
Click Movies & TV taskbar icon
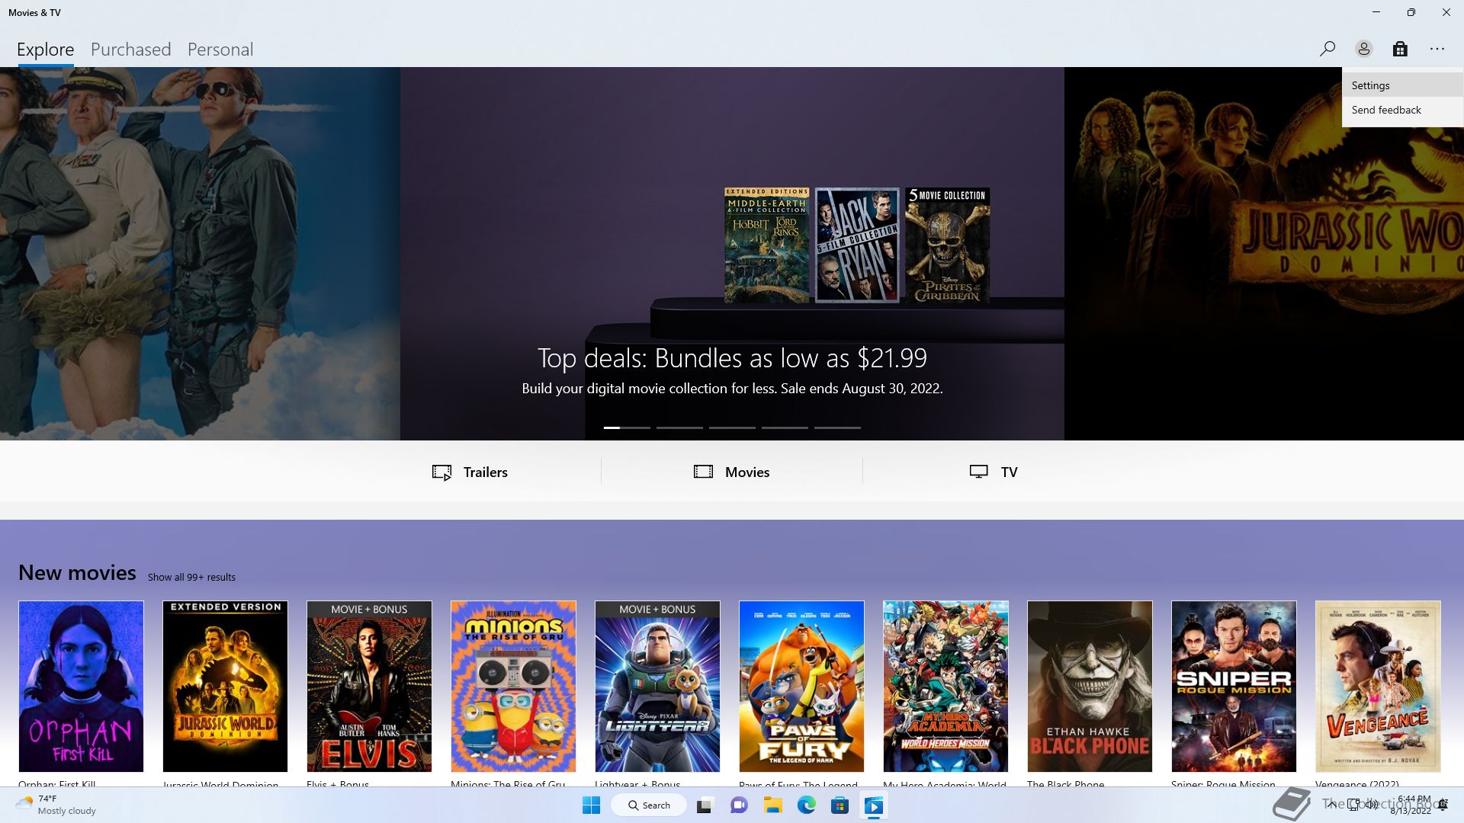[874, 805]
